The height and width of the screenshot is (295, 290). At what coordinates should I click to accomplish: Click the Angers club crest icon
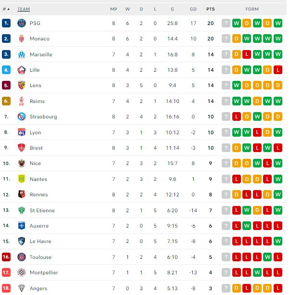pyautogui.click(x=21, y=288)
